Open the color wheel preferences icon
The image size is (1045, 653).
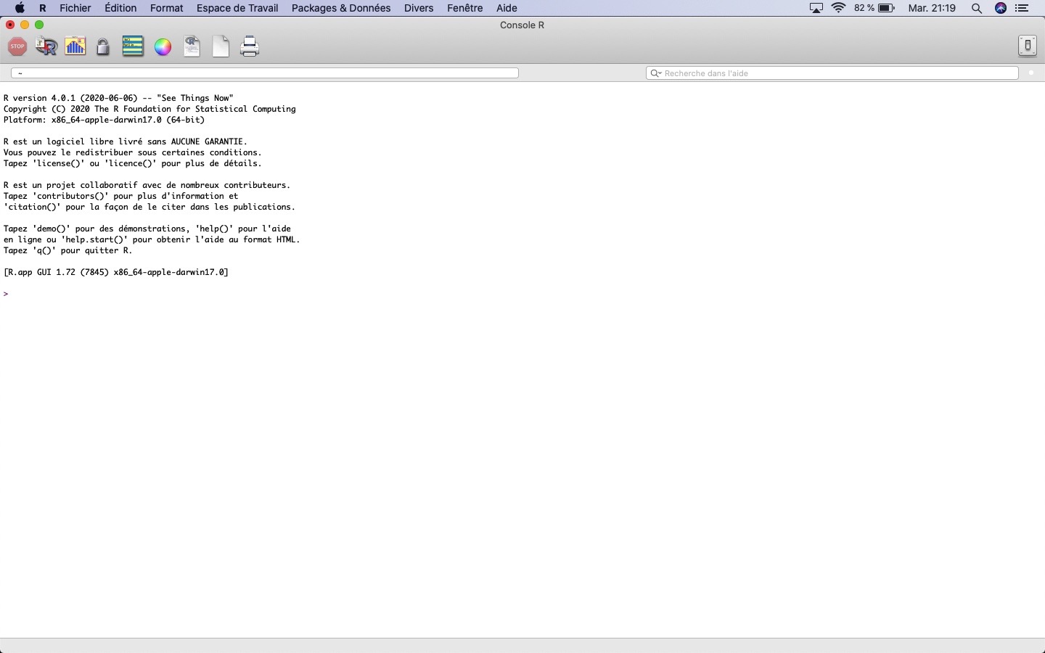pos(163,47)
